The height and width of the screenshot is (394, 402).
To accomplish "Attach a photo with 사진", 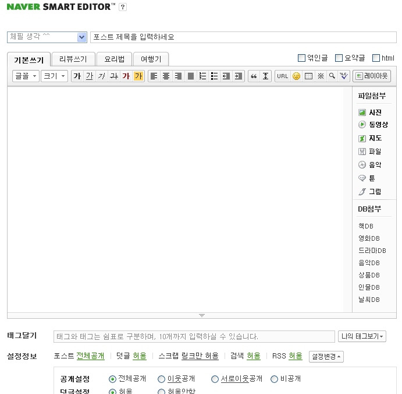I will click(x=369, y=112).
